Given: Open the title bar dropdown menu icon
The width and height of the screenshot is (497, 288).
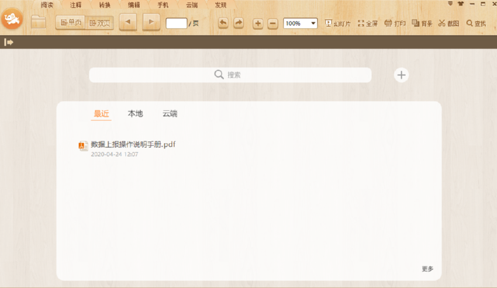Looking at the screenshot, I should tap(450, 4).
